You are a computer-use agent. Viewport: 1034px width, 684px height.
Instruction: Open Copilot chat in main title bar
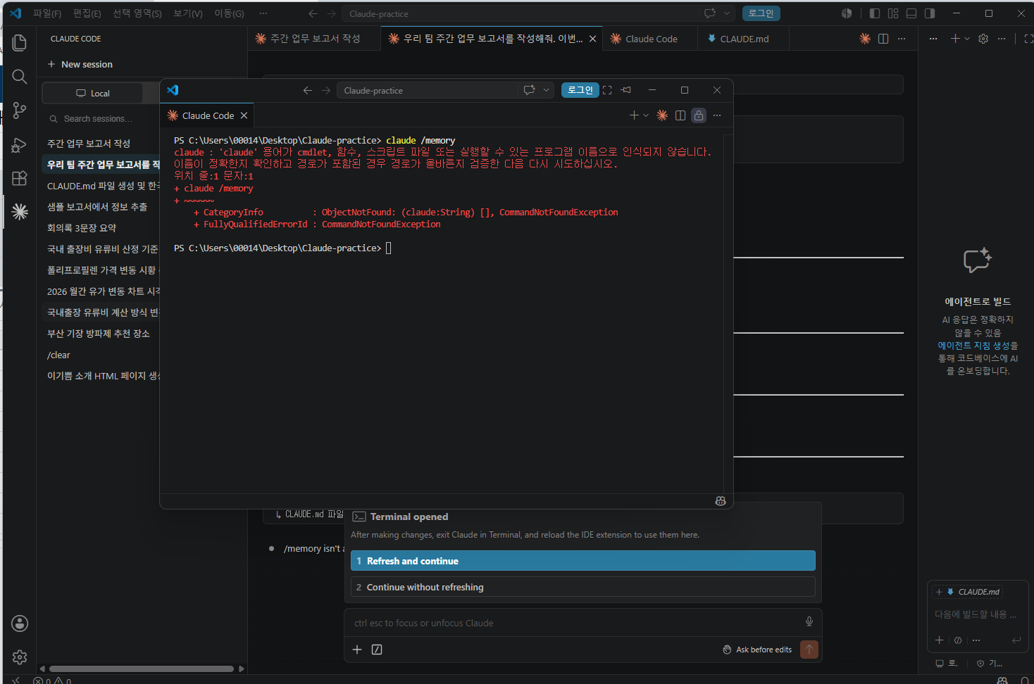(x=710, y=13)
